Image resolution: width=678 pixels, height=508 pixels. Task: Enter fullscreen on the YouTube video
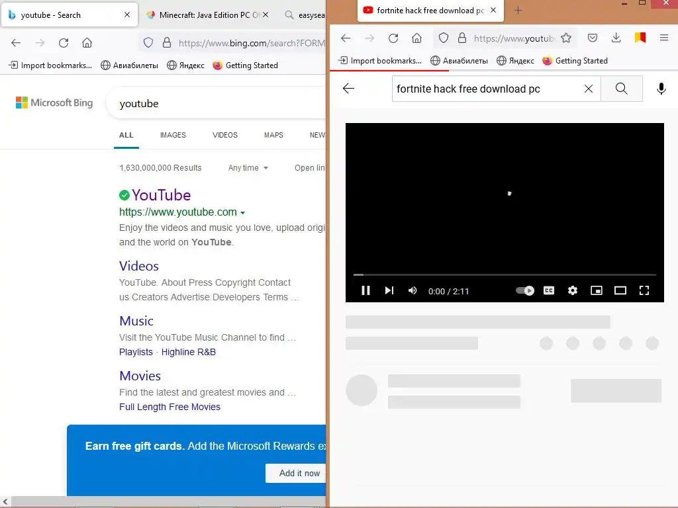644,291
